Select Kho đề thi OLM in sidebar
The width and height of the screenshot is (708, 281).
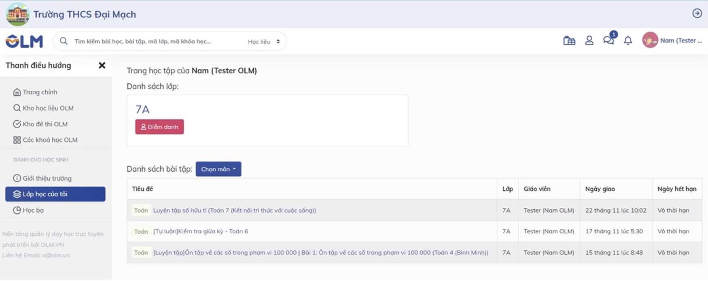click(45, 124)
